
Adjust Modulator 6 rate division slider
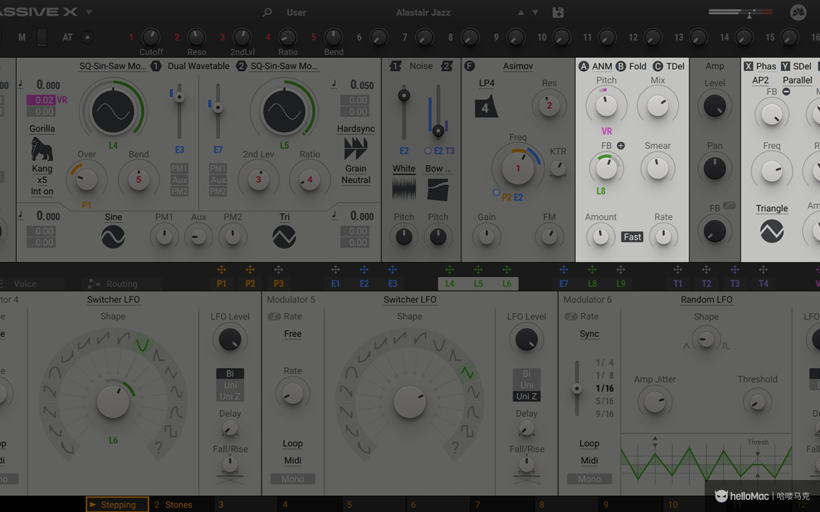(577, 388)
